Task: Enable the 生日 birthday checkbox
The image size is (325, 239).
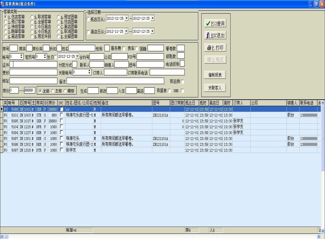Action: tap(55, 57)
